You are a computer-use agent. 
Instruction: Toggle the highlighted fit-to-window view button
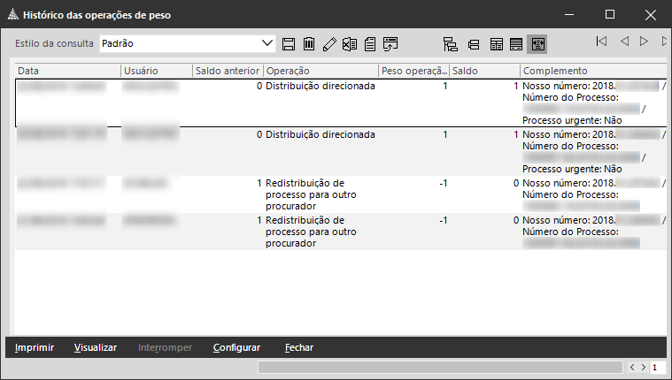point(537,43)
